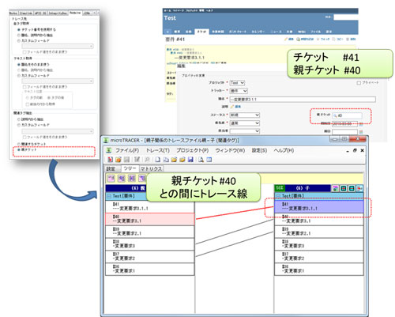Image resolution: width=395 pixels, height=317 pixels.
Task: Click microTRACER app icon left of ファイル menu
Action: [x=108, y=150]
